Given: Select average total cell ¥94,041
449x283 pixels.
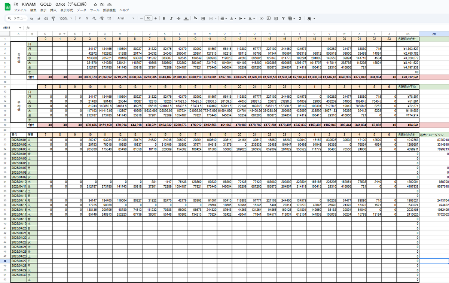Looking at the screenshot, I should tap(408, 125).
